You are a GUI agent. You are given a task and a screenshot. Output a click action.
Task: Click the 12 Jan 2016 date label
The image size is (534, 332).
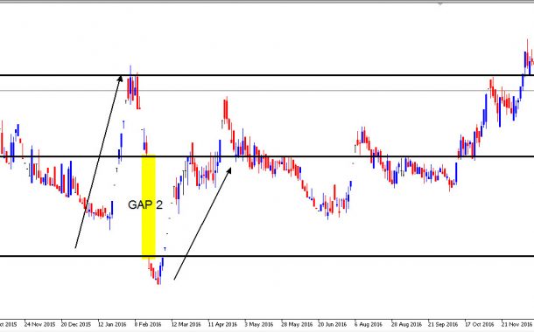(112, 324)
